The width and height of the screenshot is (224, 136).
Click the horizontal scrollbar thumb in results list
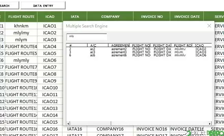(90, 124)
